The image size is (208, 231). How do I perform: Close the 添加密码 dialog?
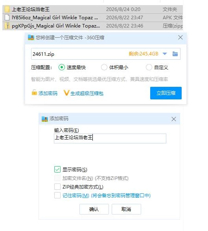tap(174, 119)
